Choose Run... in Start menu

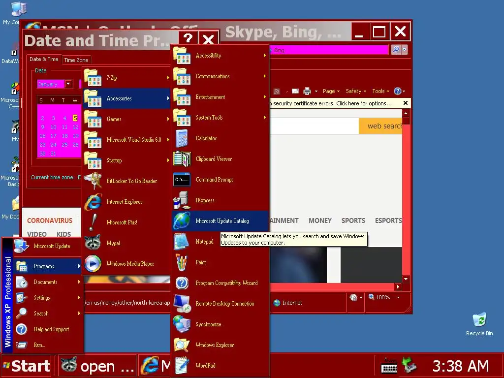tap(48, 345)
